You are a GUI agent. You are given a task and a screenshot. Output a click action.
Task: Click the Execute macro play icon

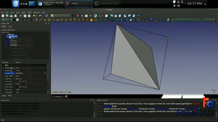pos(91,16)
